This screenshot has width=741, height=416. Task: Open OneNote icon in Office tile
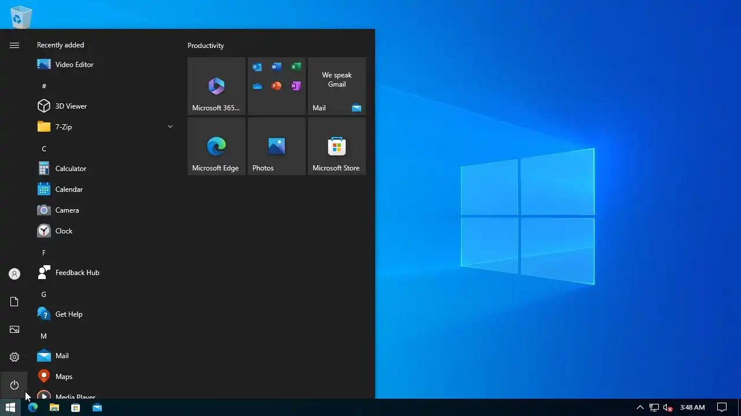tap(296, 86)
